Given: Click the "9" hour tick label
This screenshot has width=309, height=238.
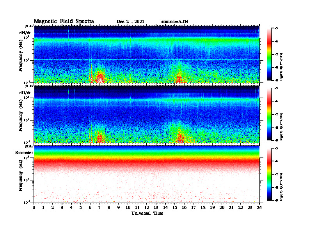Looking at the screenshot, I should (119, 207).
